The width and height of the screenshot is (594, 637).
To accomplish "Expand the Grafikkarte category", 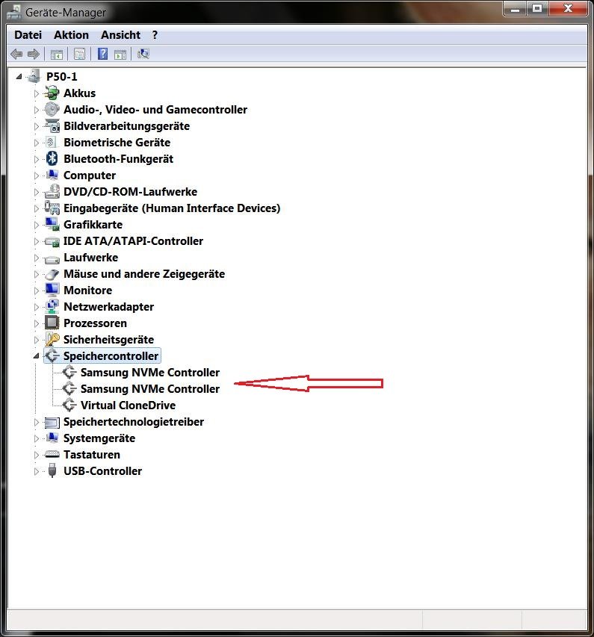I will [36, 225].
